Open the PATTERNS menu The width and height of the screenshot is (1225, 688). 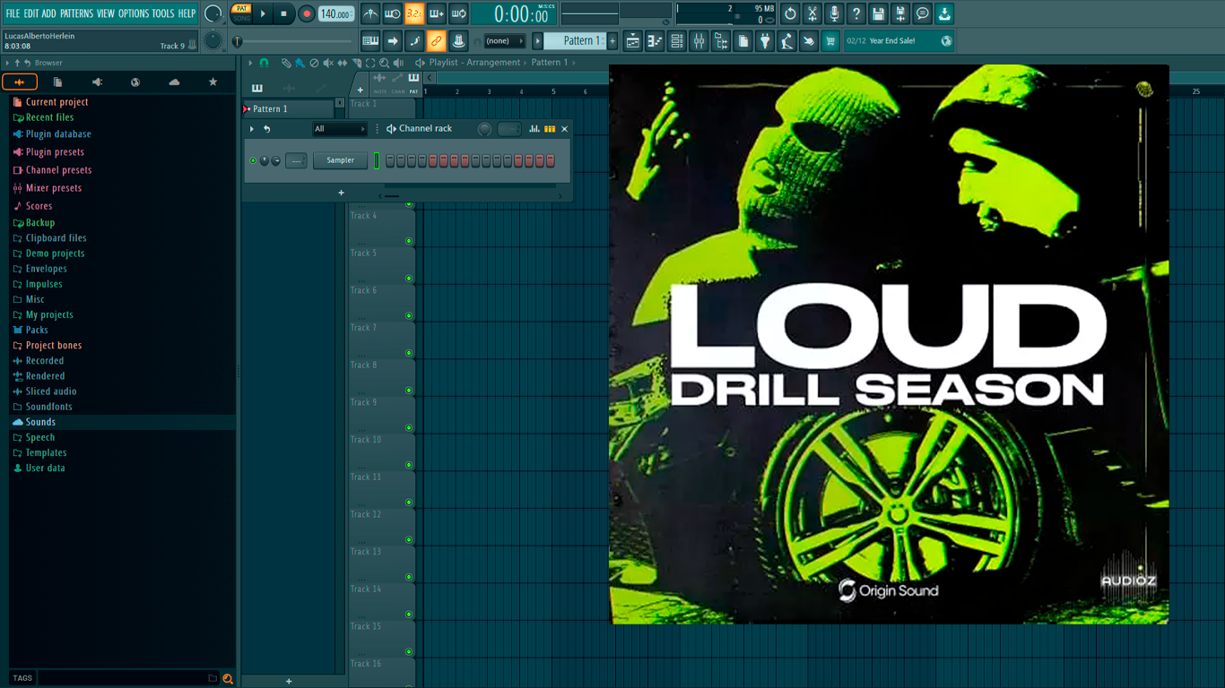click(x=76, y=13)
